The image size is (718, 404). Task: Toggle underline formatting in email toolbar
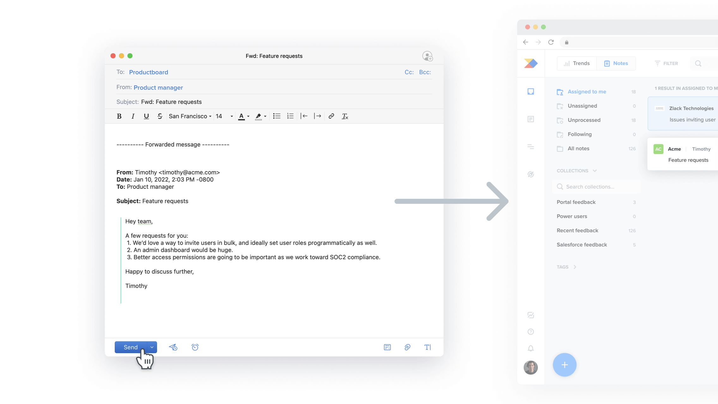coord(146,116)
